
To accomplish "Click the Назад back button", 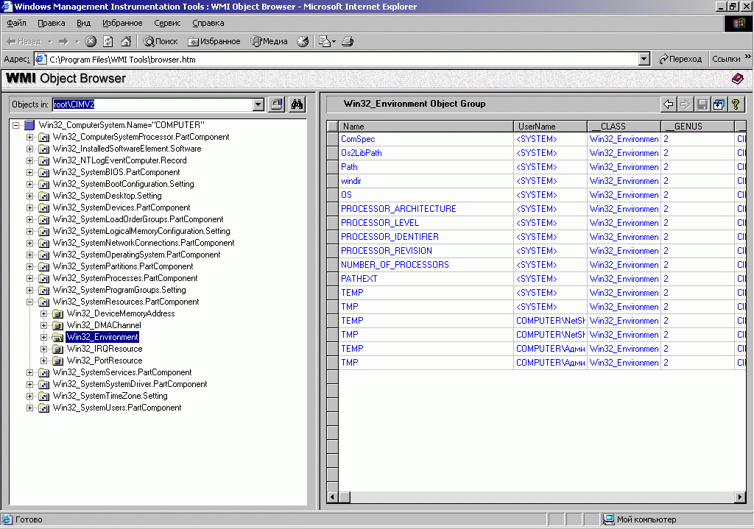I will pyautogui.click(x=24, y=41).
